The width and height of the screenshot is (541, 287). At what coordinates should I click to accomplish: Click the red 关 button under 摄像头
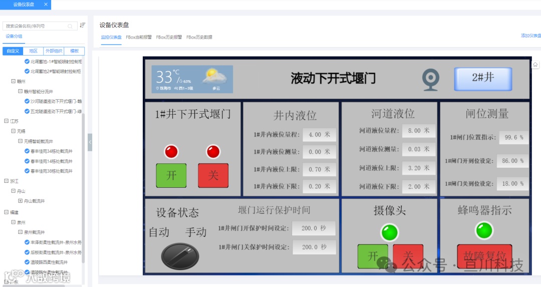pos(408,256)
